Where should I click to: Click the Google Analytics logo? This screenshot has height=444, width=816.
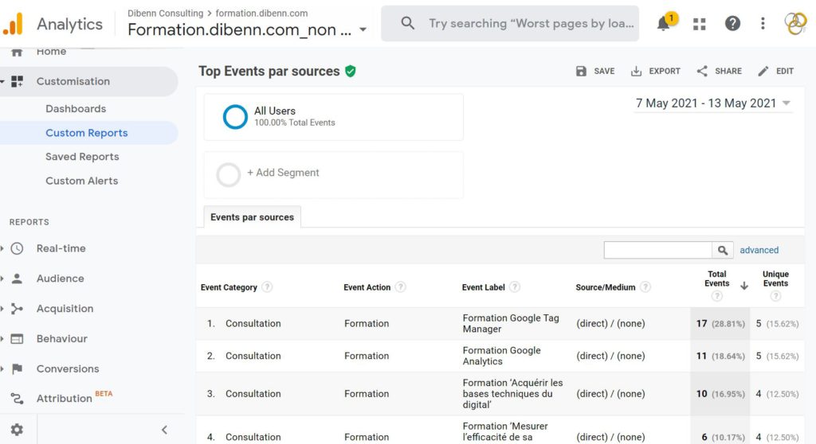(x=13, y=23)
